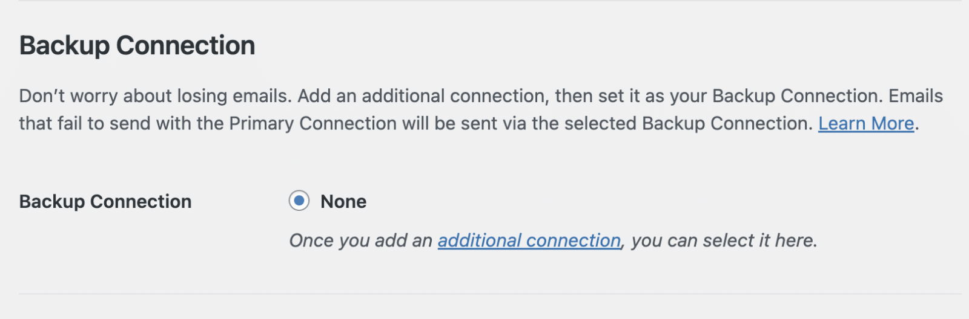The image size is (969, 319).
Task: Click the large Backup Connection section heading
Action: [x=137, y=46]
